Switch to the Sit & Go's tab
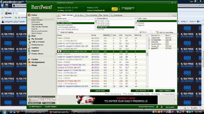204x114 pixels. [79, 15]
